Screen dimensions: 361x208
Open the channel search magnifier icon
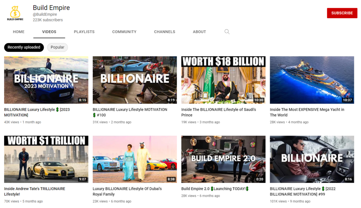227,32
